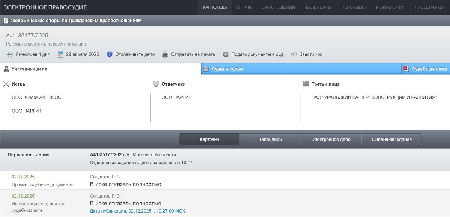Select the Онлайн-заседания button
Image resolution: width=450 pixels, height=217 pixels.
pyautogui.click(x=391, y=139)
